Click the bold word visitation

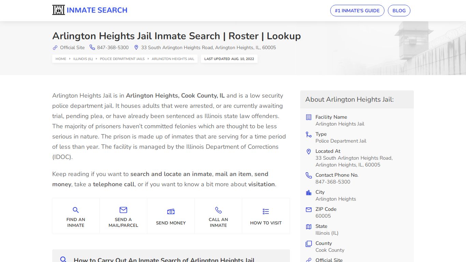[x=261, y=184]
